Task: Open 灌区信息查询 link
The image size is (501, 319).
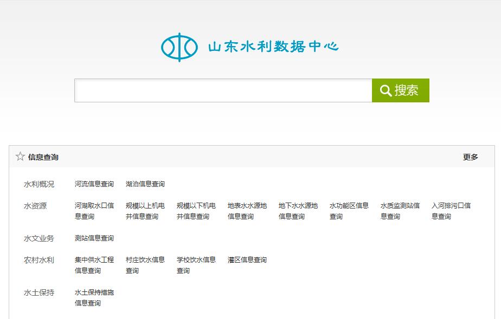Action: [247, 260]
